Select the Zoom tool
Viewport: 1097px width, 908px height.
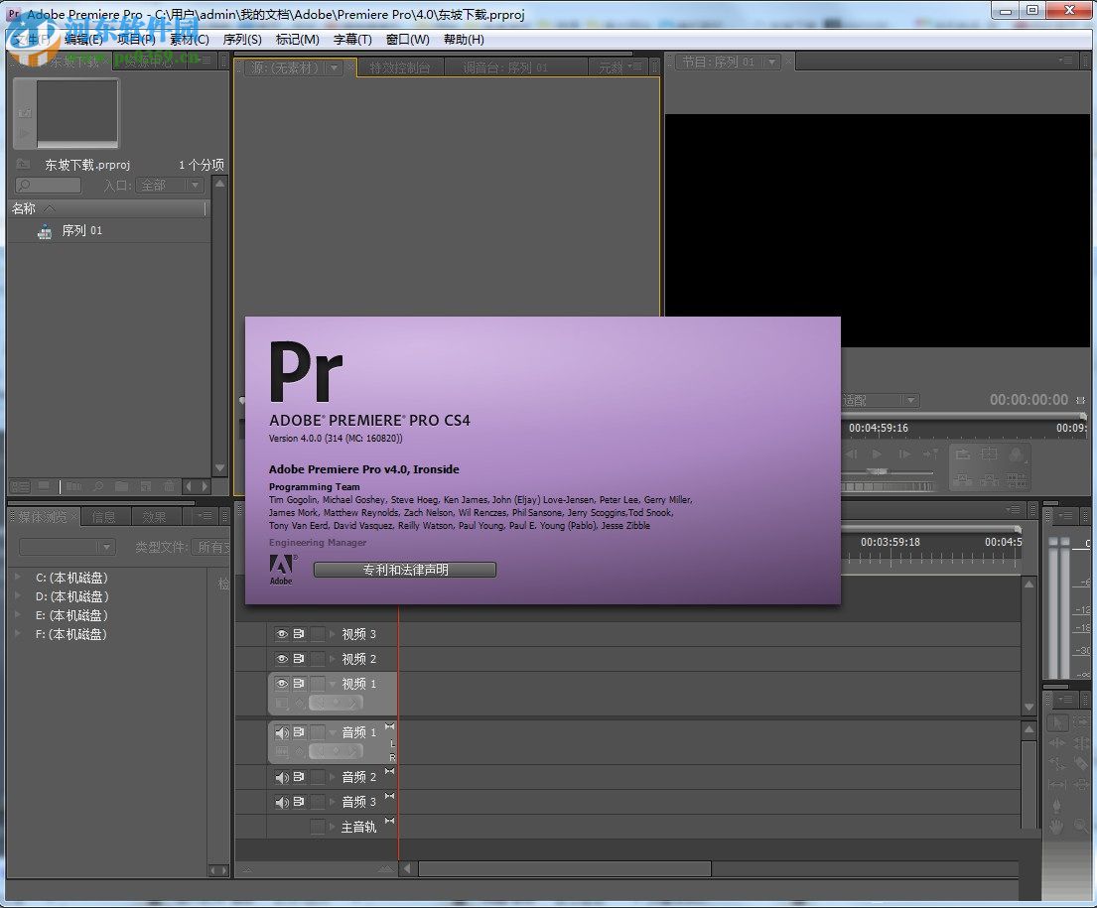pos(1080,823)
